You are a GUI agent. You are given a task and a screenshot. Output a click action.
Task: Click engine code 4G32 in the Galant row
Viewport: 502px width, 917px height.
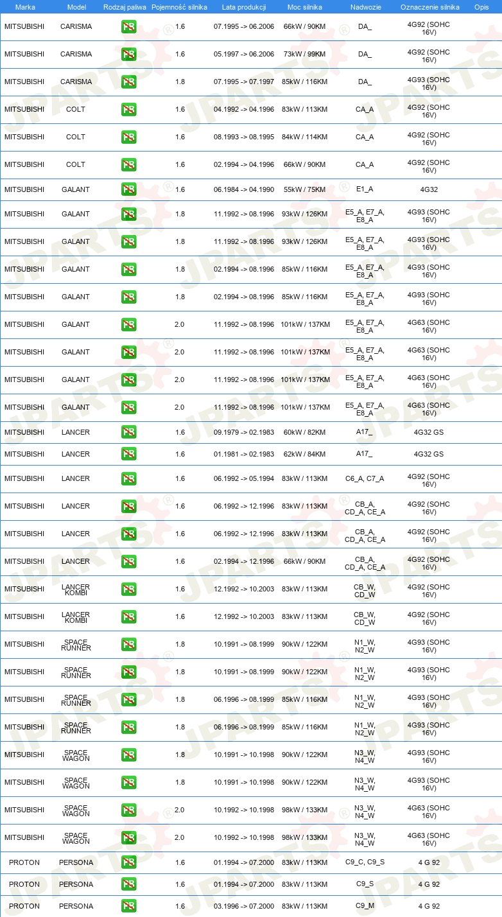pos(429,189)
